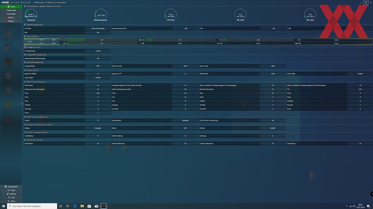This screenshot has width=373, height=209.
Task: Click the Home icon in the sidebar
Action: 9,7
